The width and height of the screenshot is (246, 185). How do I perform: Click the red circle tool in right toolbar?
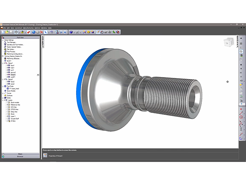click(241, 117)
